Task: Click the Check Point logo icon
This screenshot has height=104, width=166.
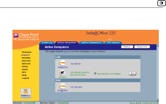Action: [16, 35]
